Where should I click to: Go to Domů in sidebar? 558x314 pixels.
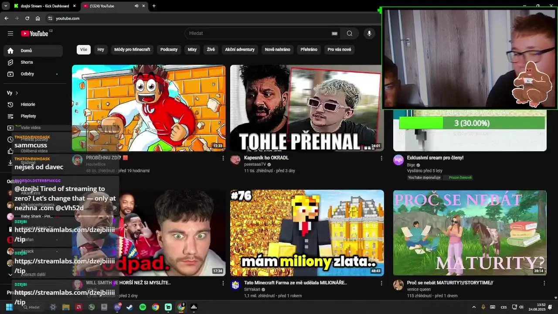(33, 51)
